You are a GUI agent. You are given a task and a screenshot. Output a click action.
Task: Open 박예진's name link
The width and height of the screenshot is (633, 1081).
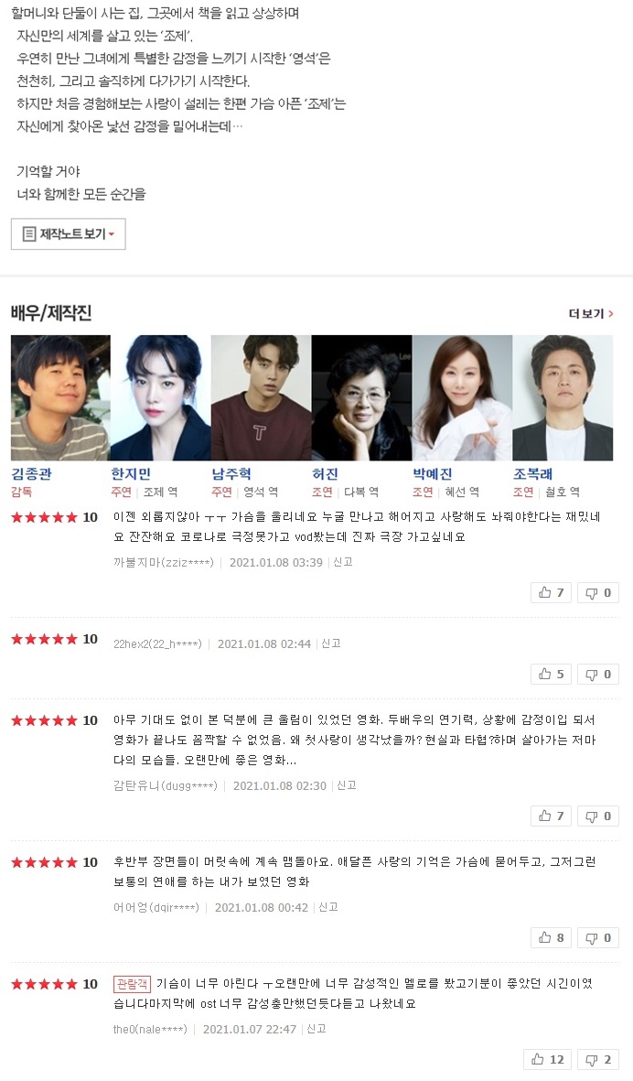click(433, 473)
